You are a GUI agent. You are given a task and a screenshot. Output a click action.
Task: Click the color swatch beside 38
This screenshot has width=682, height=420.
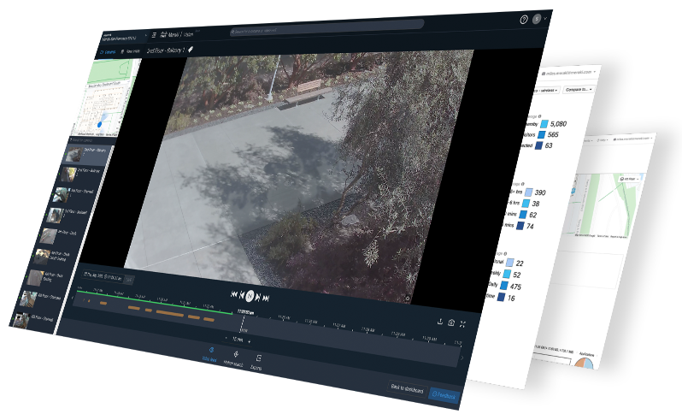click(526, 204)
